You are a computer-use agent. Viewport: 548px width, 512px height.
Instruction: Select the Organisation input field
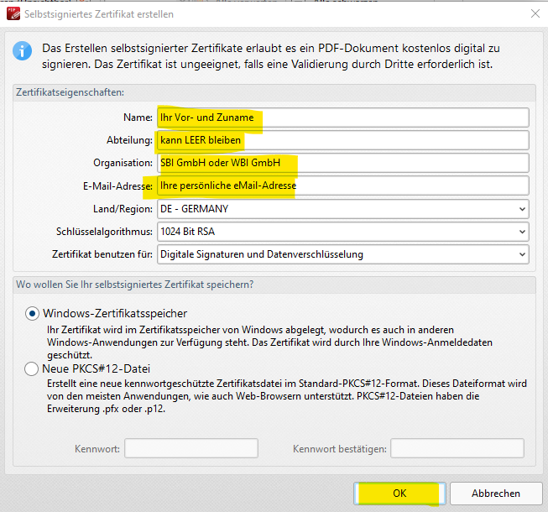click(342, 163)
